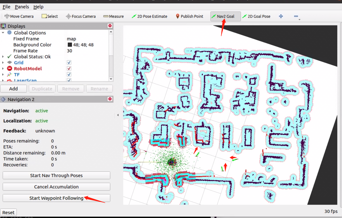Click the Add display button
The height and width of the screenshot is (218, 342).
(14, 89)
